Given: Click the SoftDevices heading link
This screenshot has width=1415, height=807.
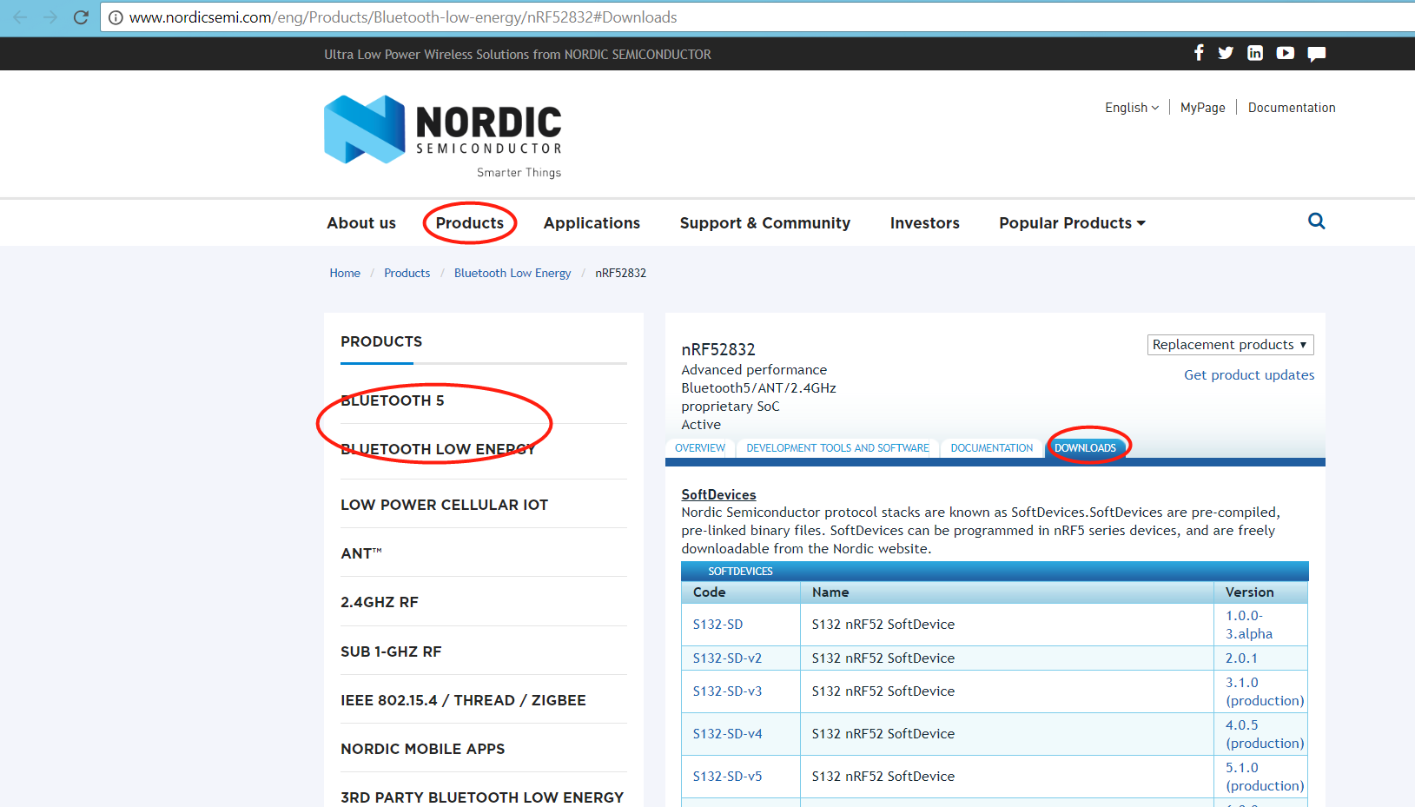Looking at the screenshot, I should click(x=719, y=494).
